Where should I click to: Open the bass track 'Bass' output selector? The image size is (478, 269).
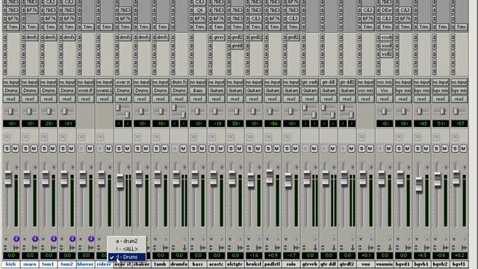click(197, 90)
